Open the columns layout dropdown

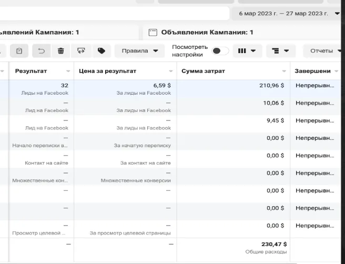[x=247, y=51]
